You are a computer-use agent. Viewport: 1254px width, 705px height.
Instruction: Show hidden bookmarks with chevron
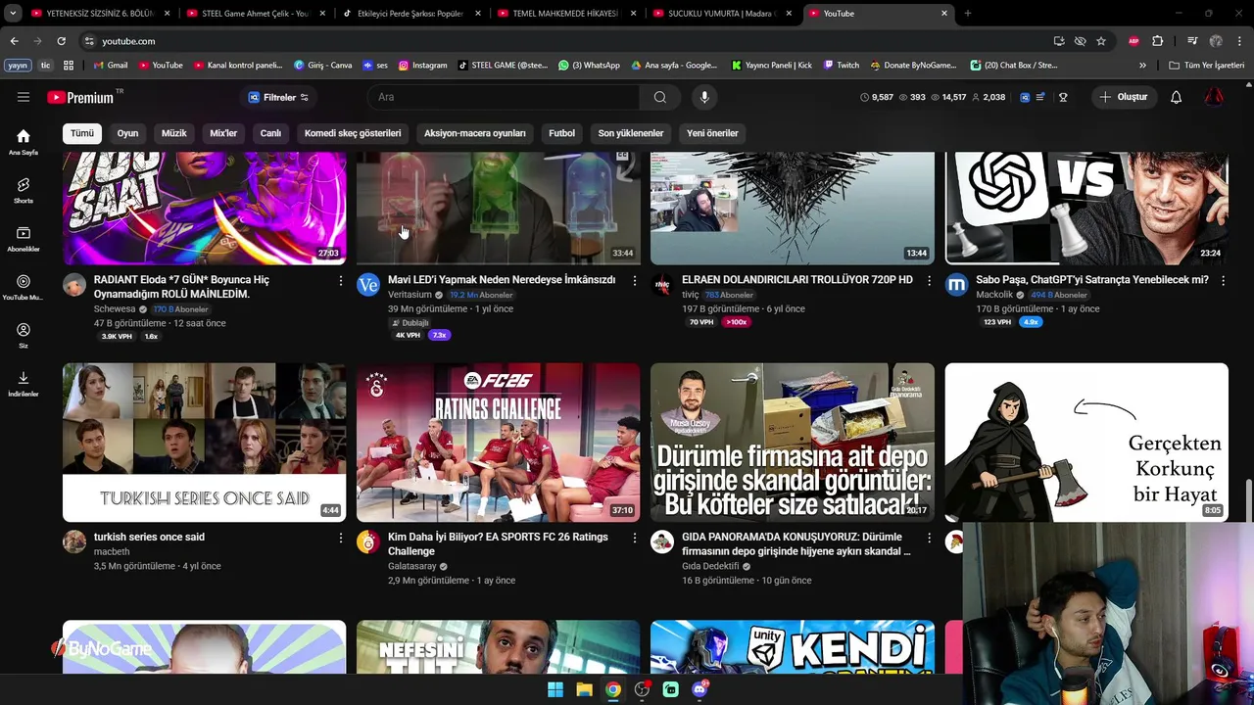(1142, 66)
